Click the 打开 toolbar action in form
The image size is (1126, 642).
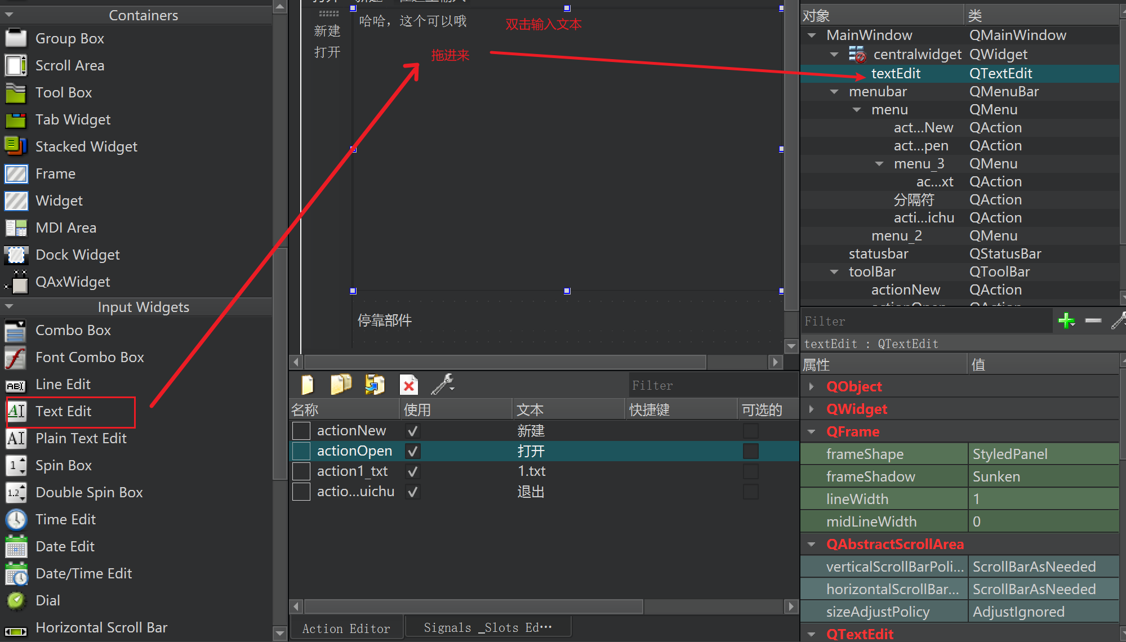327,52
